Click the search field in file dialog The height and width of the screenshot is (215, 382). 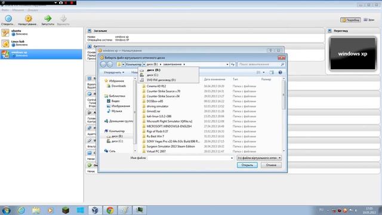pos(259,64)
